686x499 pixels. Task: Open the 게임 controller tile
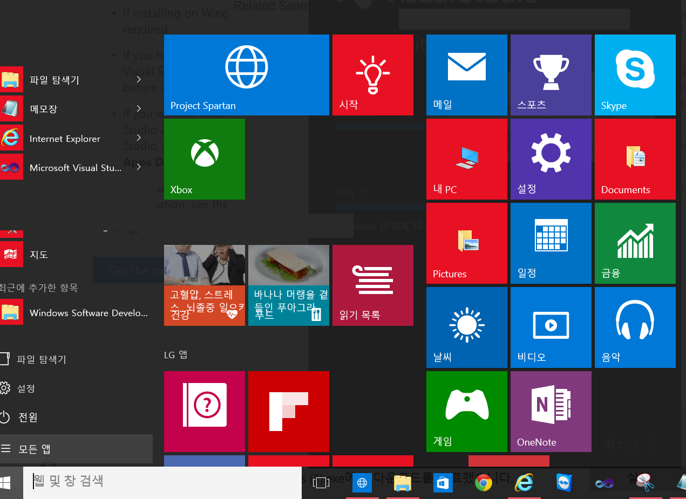coord(467,412)
